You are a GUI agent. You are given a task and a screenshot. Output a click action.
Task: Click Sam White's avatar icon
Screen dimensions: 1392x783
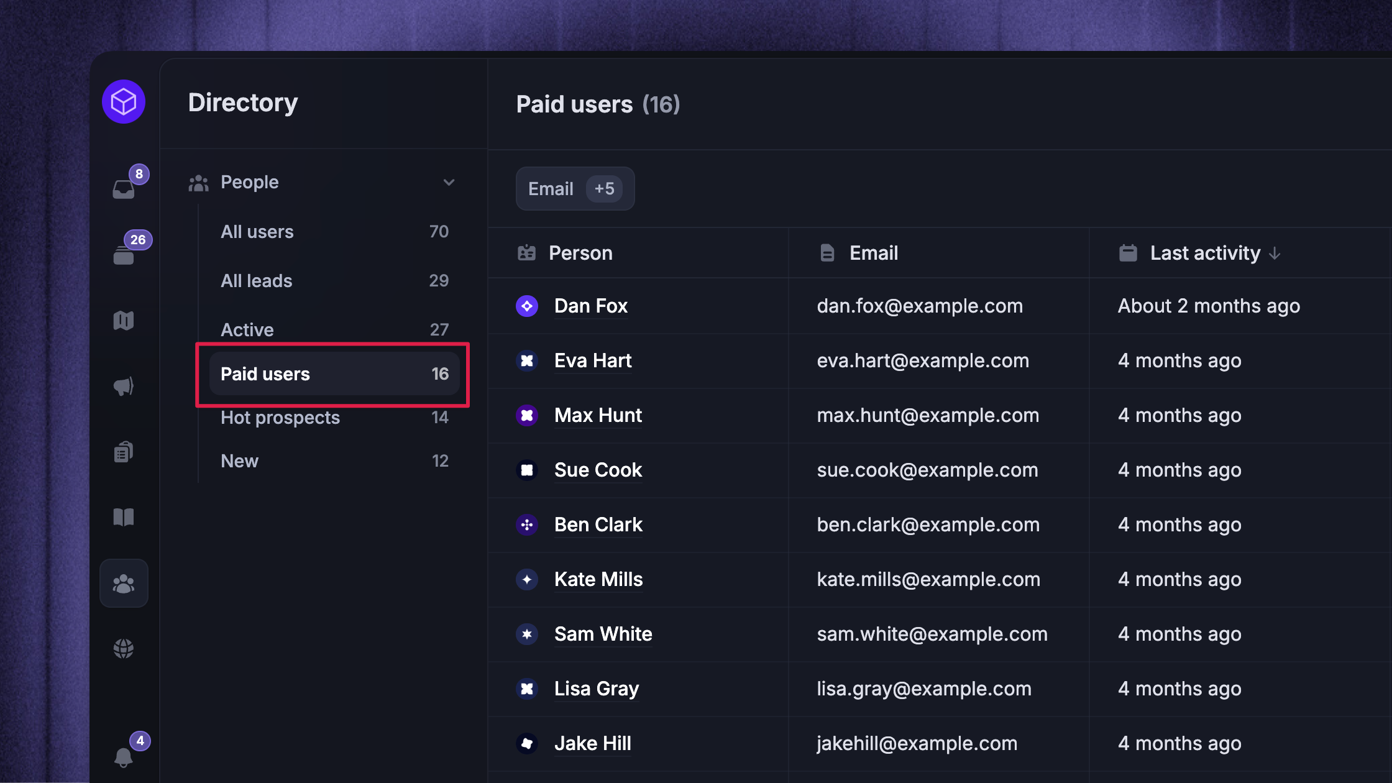click(527, 634)
